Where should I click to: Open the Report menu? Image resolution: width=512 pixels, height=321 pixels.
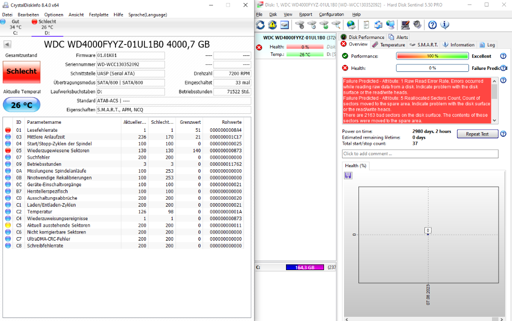[x=305, y=14]
